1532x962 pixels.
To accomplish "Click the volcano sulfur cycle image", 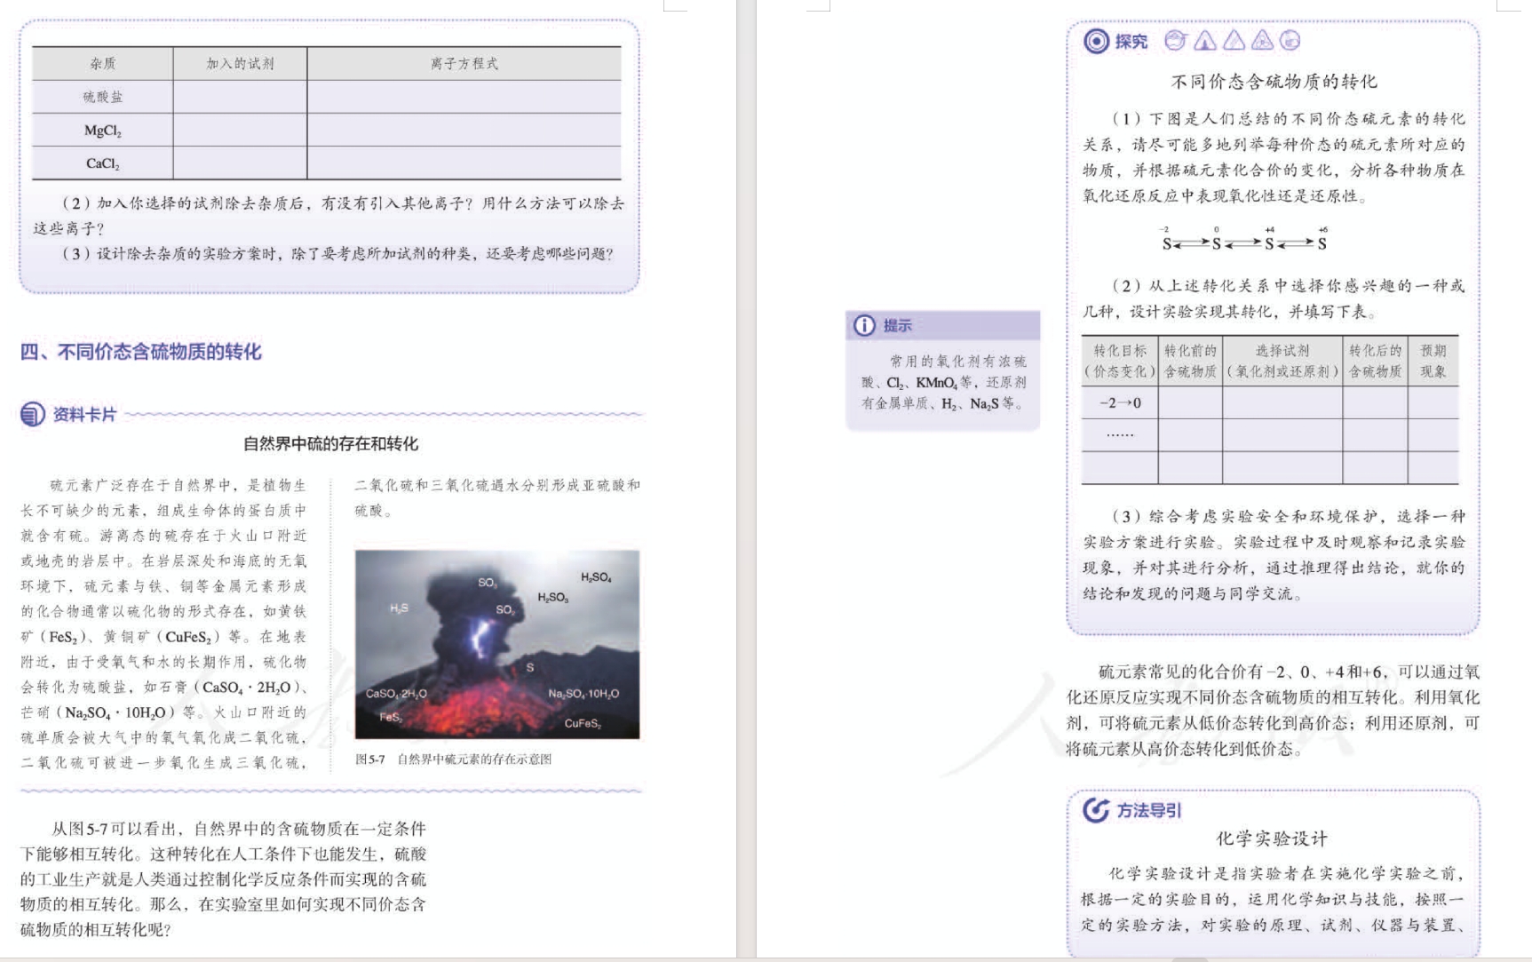I will pyautogui.click(x=496, y=644).
